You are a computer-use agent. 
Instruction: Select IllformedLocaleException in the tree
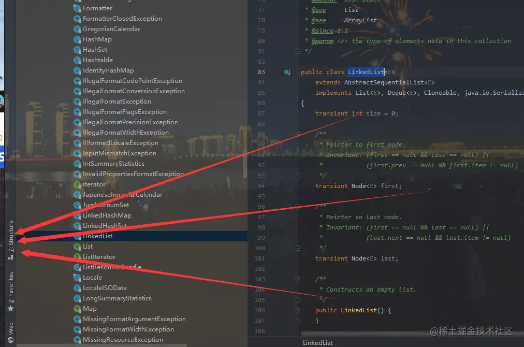tap(121, 143)
